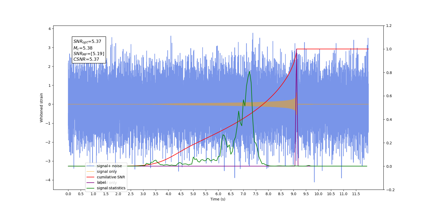The height and width of the screenshot is (213, 426).
Task: Click the whitened-strain axis tick label −2
Action: coord(48,142)
